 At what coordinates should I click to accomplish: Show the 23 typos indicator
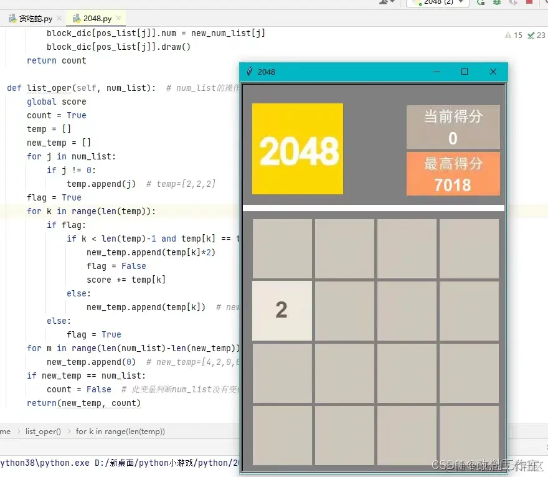point(536,35)
